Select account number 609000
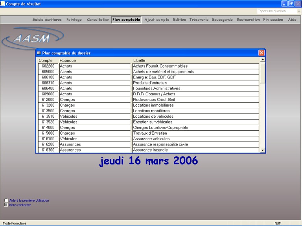Image resolution: width=302 pixels, height=226 pixels. 48,94
